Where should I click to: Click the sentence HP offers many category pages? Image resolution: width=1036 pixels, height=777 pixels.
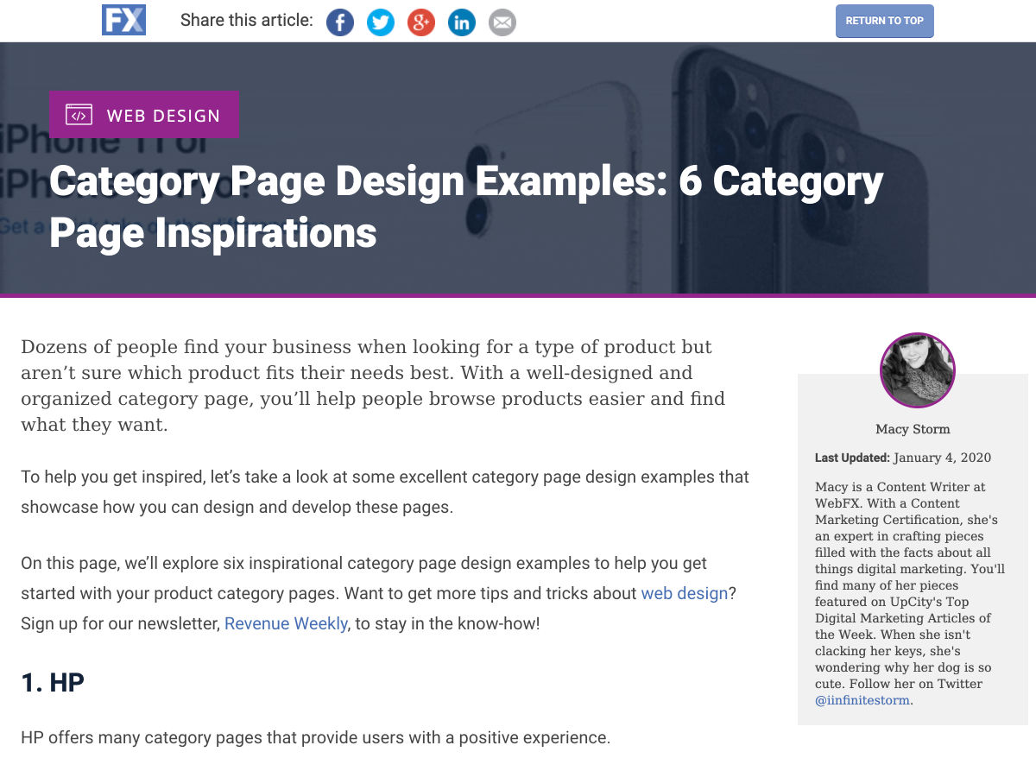[315, 738]
